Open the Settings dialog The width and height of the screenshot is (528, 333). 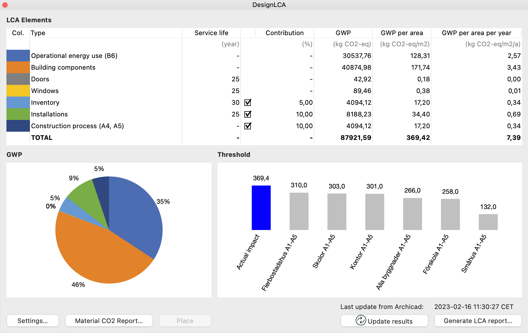click(x=33, y=321)
